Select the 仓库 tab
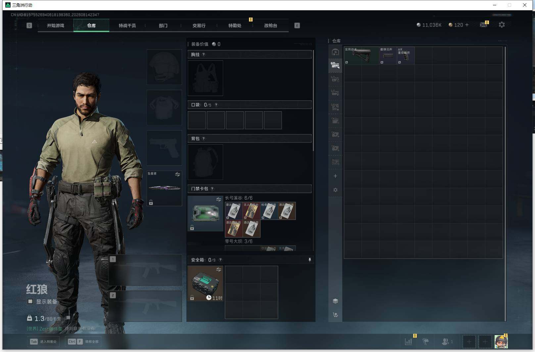This screenshot has height=352, width=535. pyautogui.click(x=91, y=25)
